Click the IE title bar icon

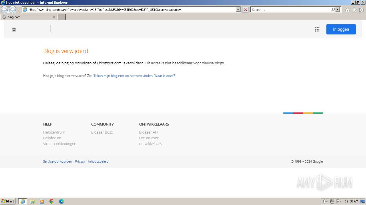tap(3, 3)
